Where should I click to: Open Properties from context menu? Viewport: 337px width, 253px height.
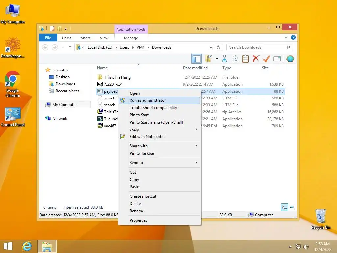[x=160, y=220]
